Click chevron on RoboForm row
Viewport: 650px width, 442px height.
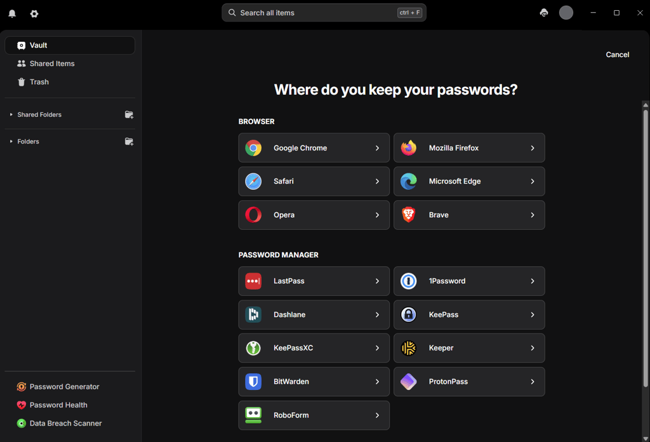tap(377, 415)
